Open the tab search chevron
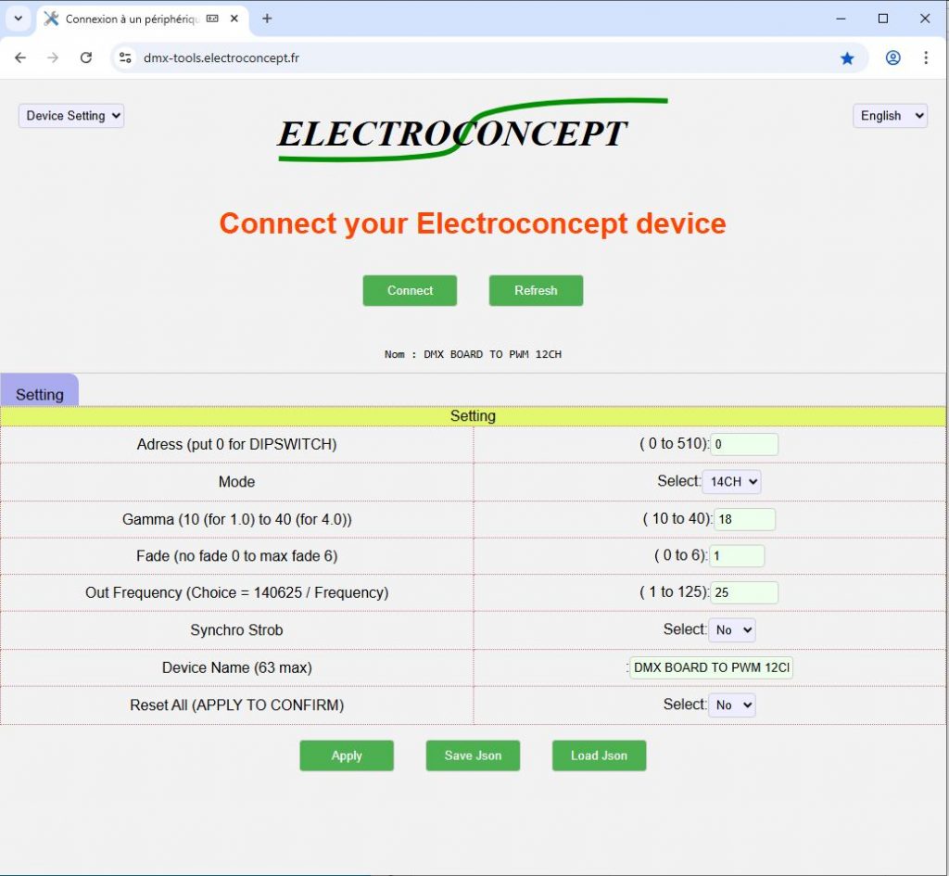This screenshot has height=876, width=949. click(x=18, y=19)
